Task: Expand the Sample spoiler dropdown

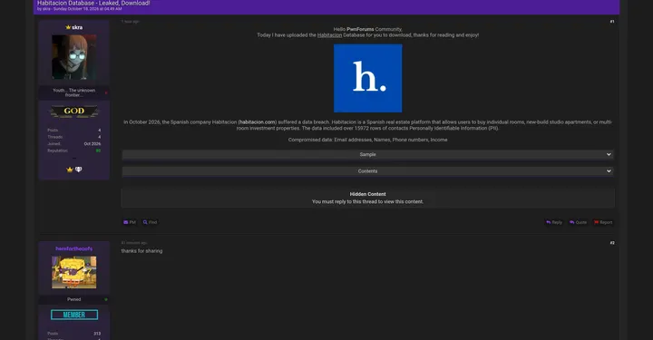Action: [x=367, y=154]
